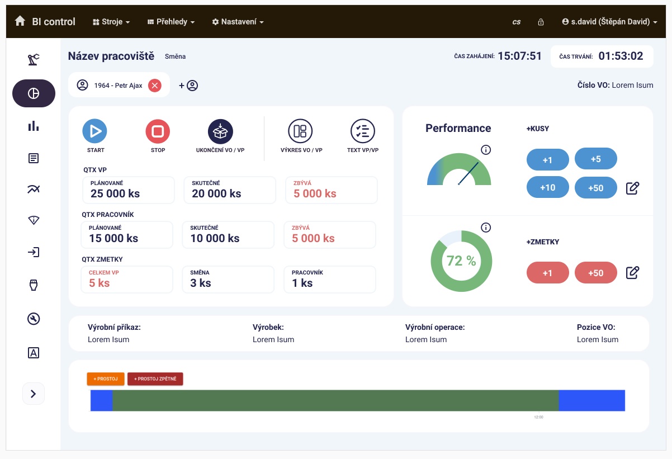This screenshot has width=672, height=459.
Task: Click the info icon above Performance gauge
Action: click(x=486, y=149)
